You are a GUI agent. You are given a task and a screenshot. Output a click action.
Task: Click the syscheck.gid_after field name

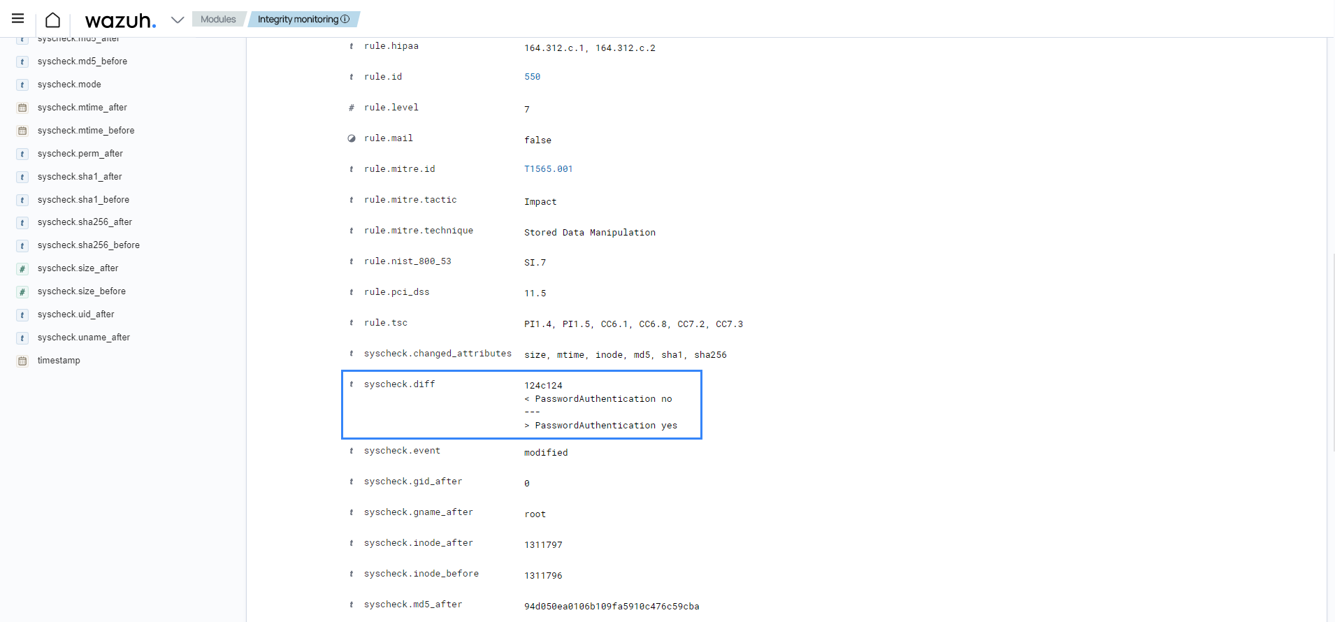coord(413,482)
